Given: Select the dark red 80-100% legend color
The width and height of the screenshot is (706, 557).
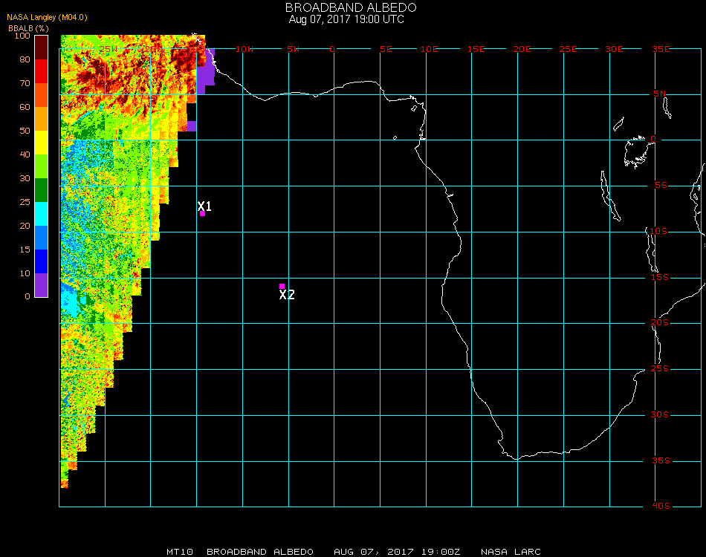Looking at the screenshot, I should (x=42, y=48).
